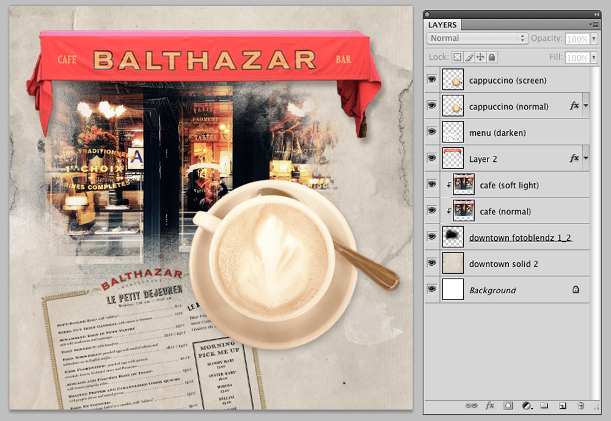Hide the downtown solid 2 layer
The width and height of the screenshot is (611, 421).
coord(432,263)
